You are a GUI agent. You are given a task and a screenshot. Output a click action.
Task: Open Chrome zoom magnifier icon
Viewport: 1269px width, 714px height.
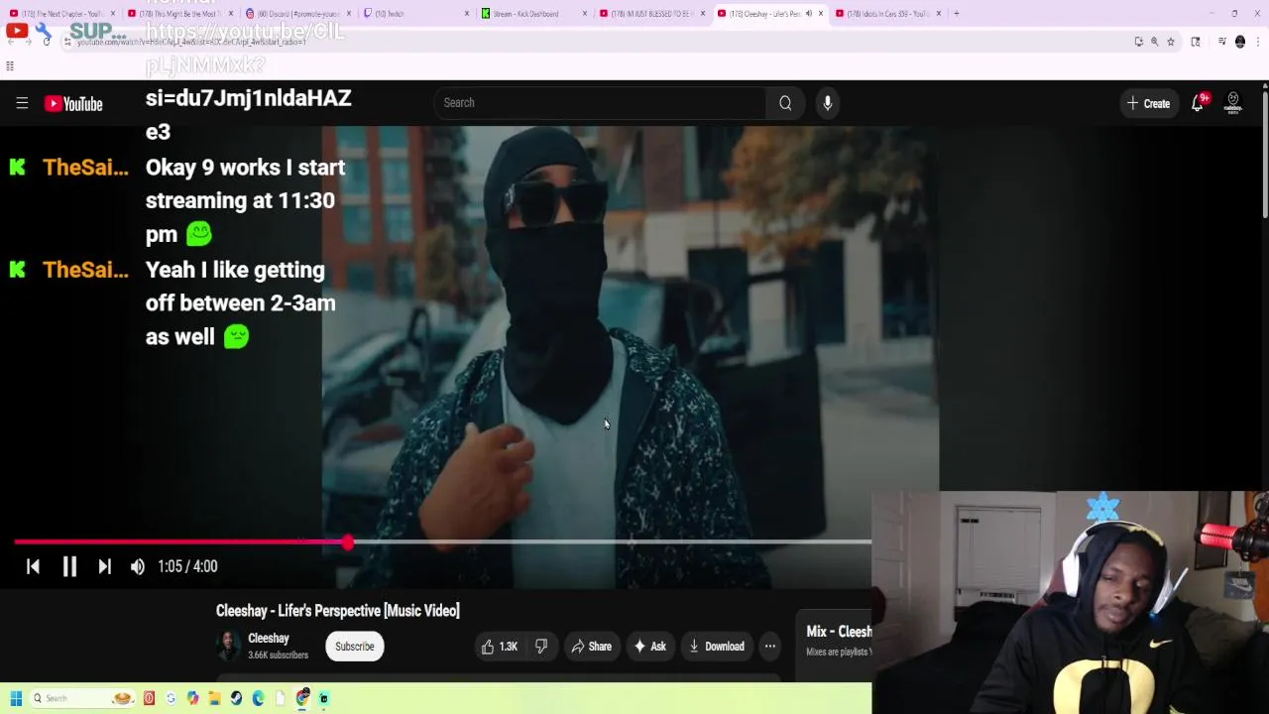tap(1154, 42)
